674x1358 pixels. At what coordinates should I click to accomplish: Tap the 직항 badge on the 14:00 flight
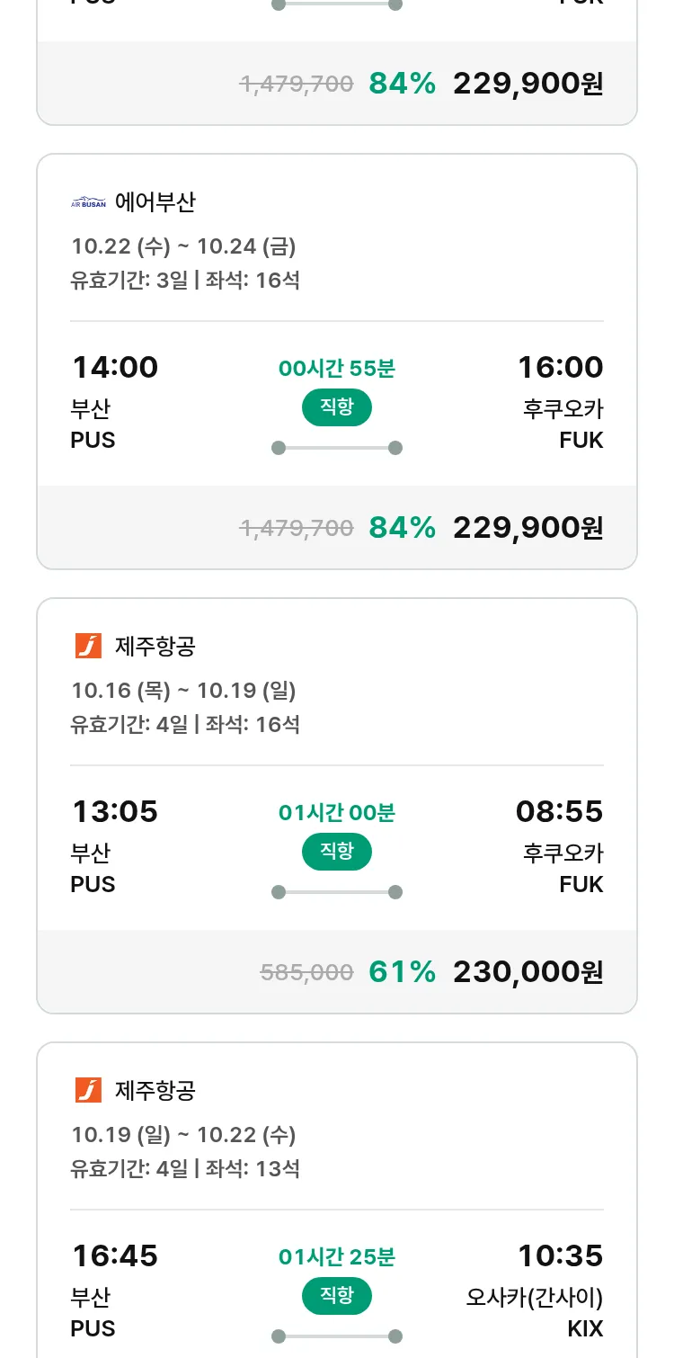click(x=337, y=407)
